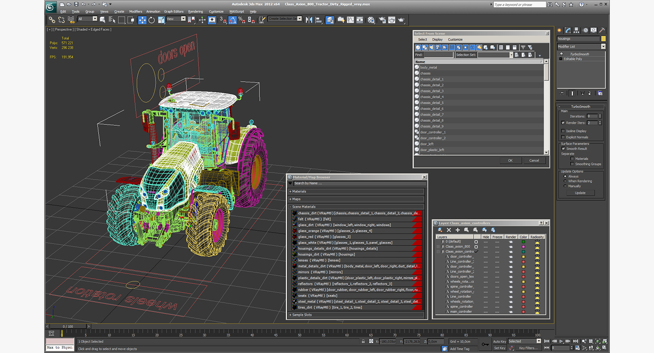Viewport: 654px width, 353px height.
Task: Click the Set Keys key icon
Action: click(x=485, y=344)
